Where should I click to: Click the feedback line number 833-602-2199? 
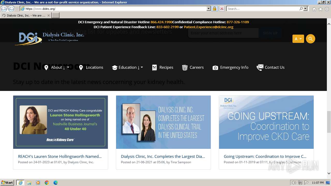click(x=167, y=27)
